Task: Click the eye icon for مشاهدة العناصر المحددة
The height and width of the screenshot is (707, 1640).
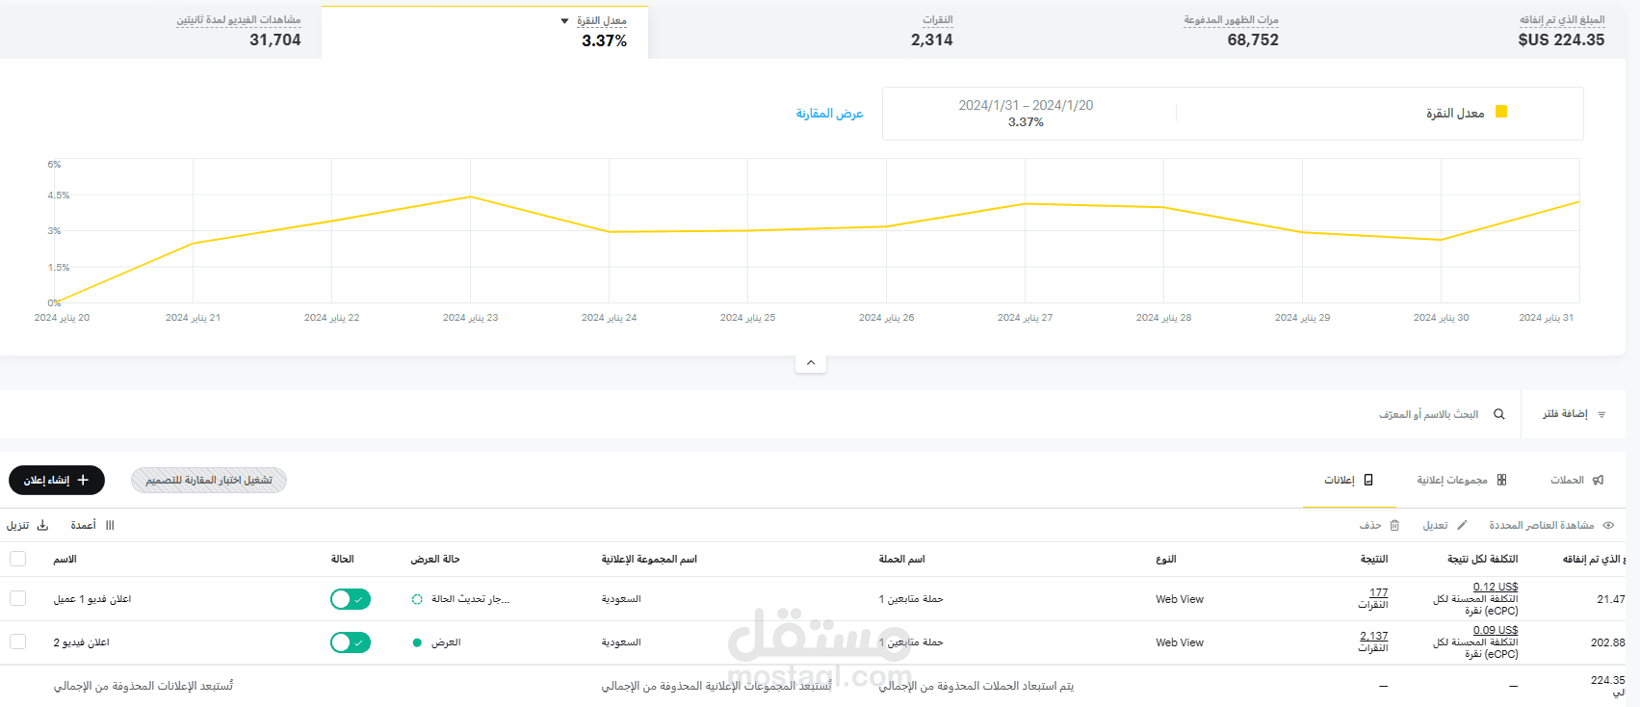Action: tap(1608, 525)
